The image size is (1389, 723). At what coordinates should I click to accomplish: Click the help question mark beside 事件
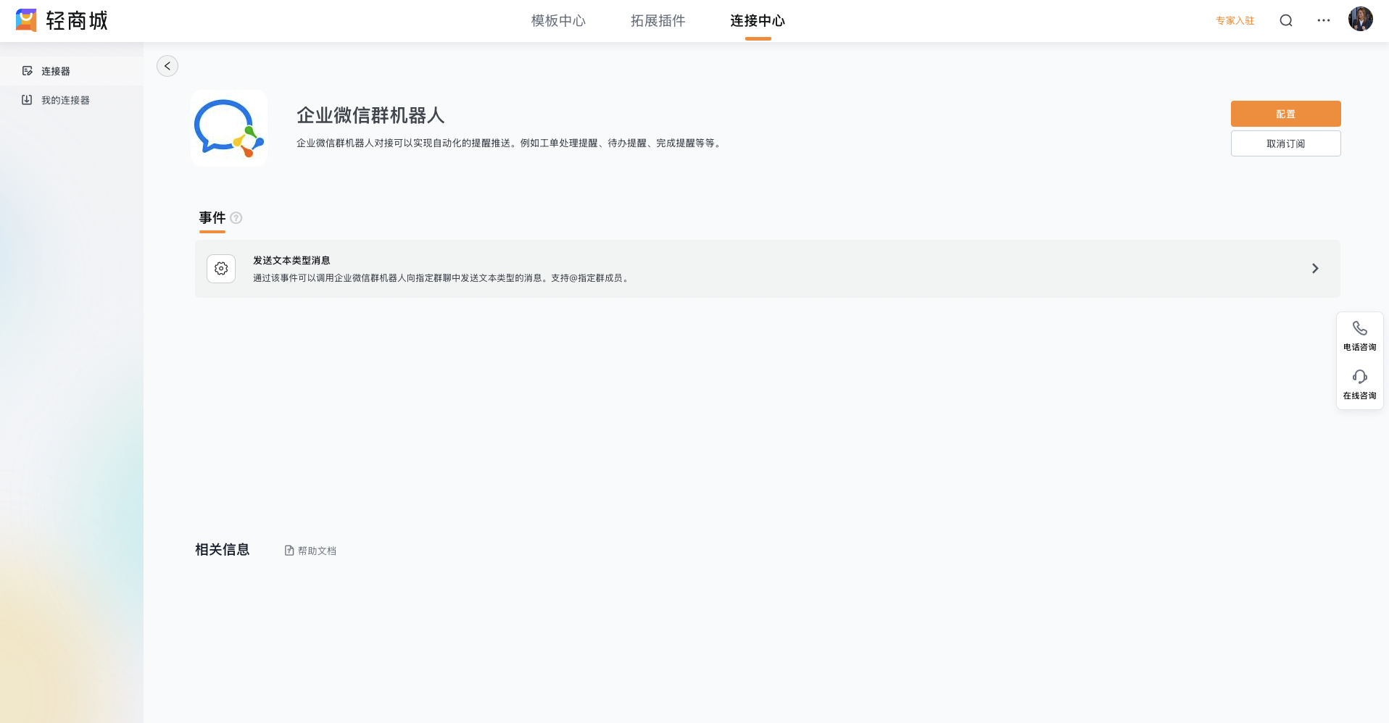click(x=236, y=217)
